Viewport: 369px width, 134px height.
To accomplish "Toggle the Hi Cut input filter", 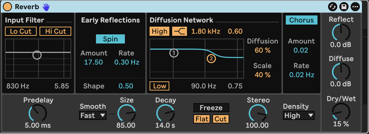I will tap(55, 31).
